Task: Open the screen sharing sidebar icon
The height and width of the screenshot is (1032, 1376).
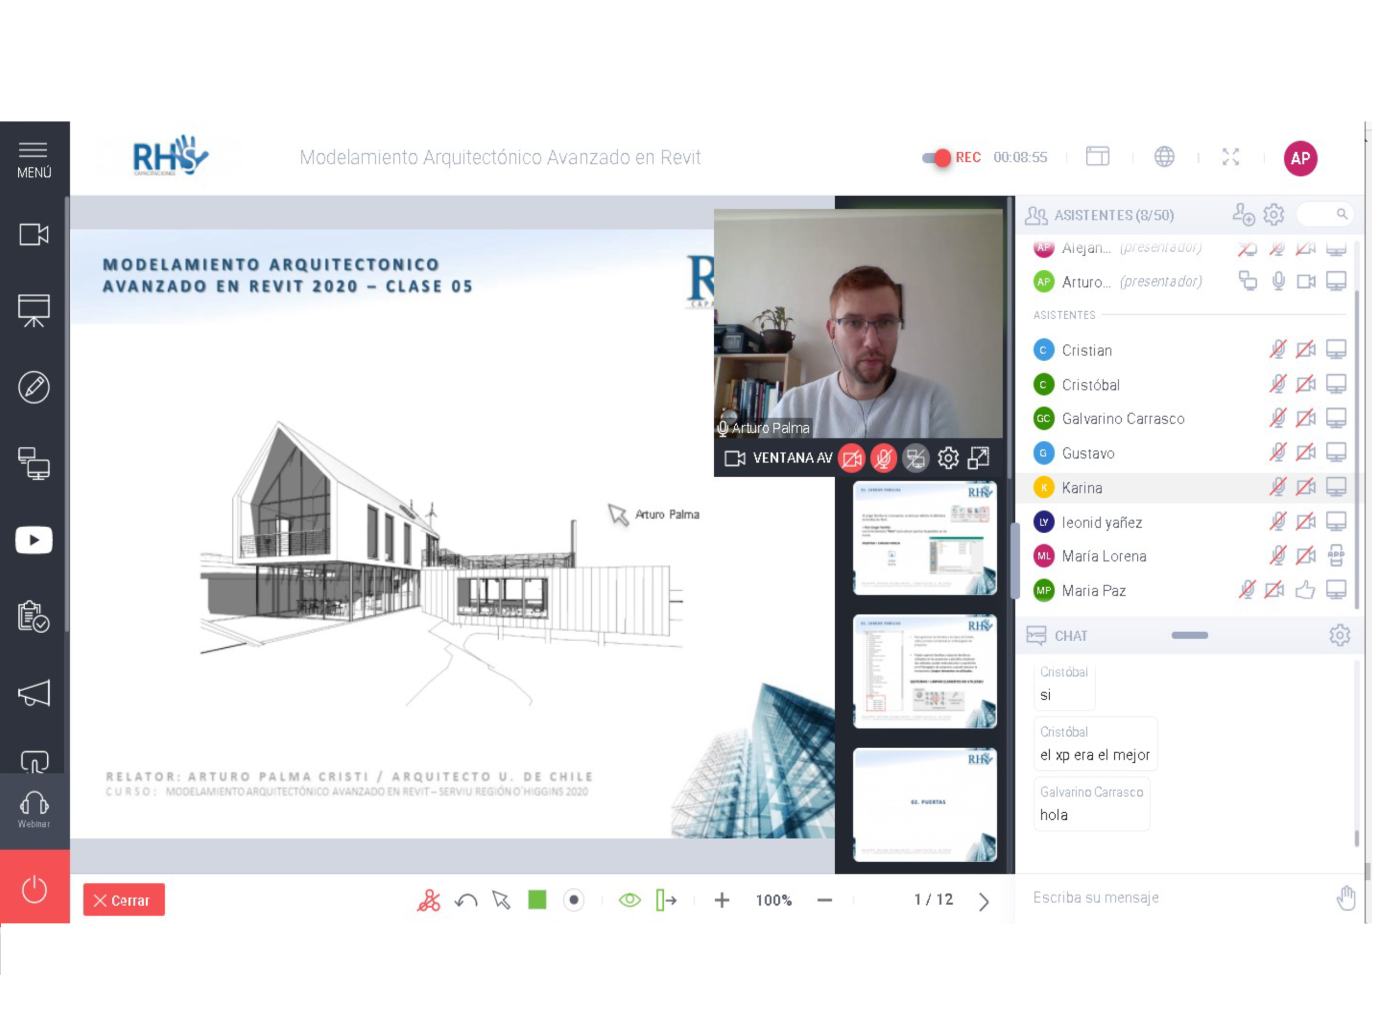Action: point(33,463)
